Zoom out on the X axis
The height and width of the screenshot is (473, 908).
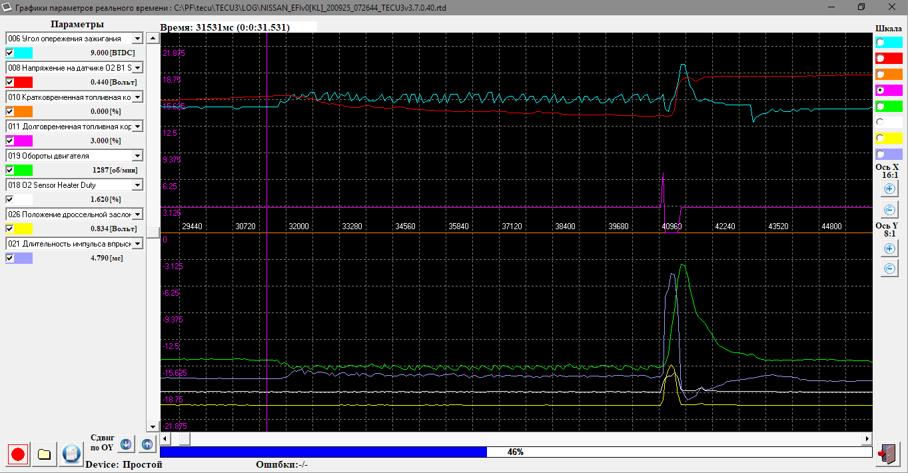(x=889, y=211)
